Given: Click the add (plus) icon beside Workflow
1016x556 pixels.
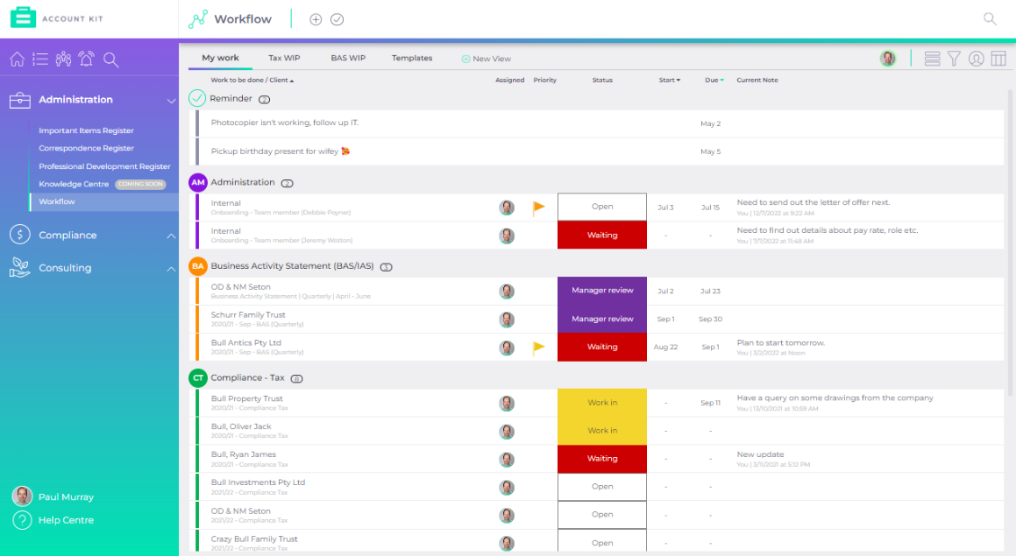Looking at the screenshot, I should tap(316, 19).
